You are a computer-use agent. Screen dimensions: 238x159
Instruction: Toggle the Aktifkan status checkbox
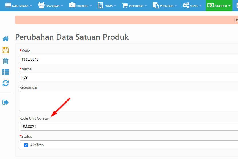point(26,145)
